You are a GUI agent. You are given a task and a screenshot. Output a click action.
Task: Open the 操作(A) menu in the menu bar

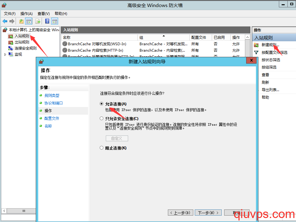(x=26, y=13)
